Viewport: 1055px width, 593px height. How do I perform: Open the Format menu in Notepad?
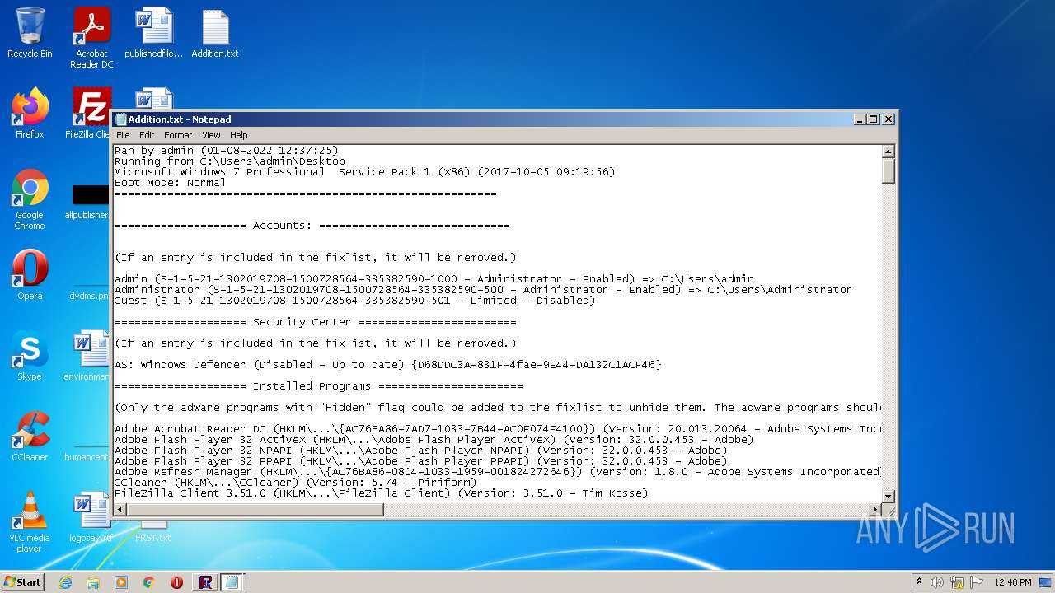pos(178,135)
